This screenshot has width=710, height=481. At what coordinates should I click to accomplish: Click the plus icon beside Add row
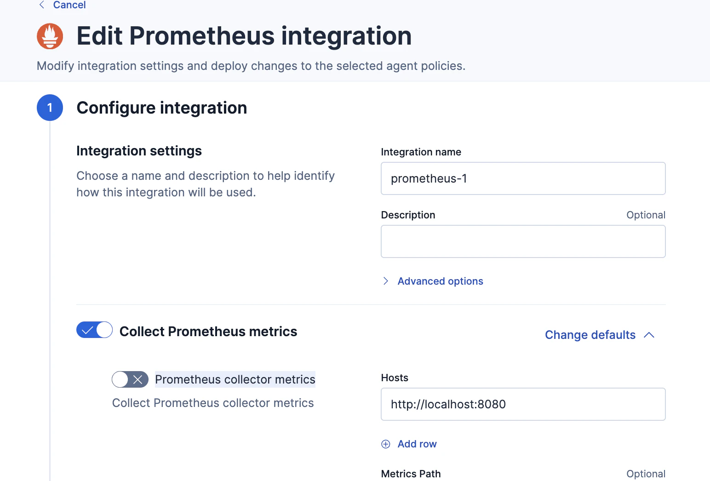tap(386, 444)
